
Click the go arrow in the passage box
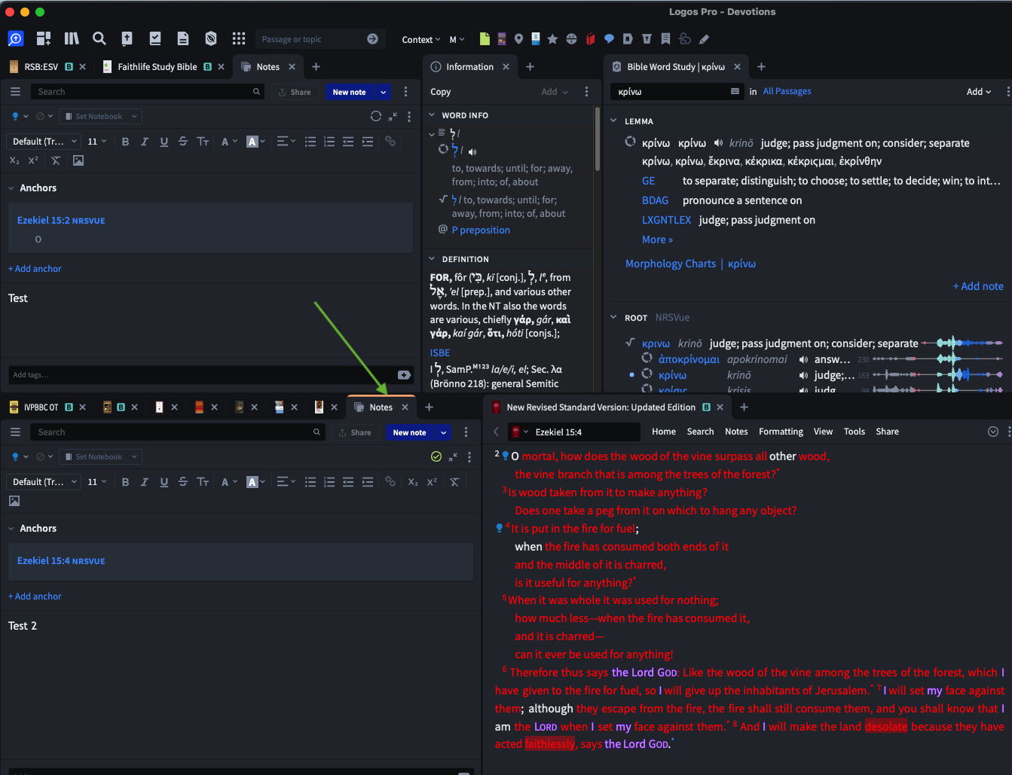click(x=372, y=39)
